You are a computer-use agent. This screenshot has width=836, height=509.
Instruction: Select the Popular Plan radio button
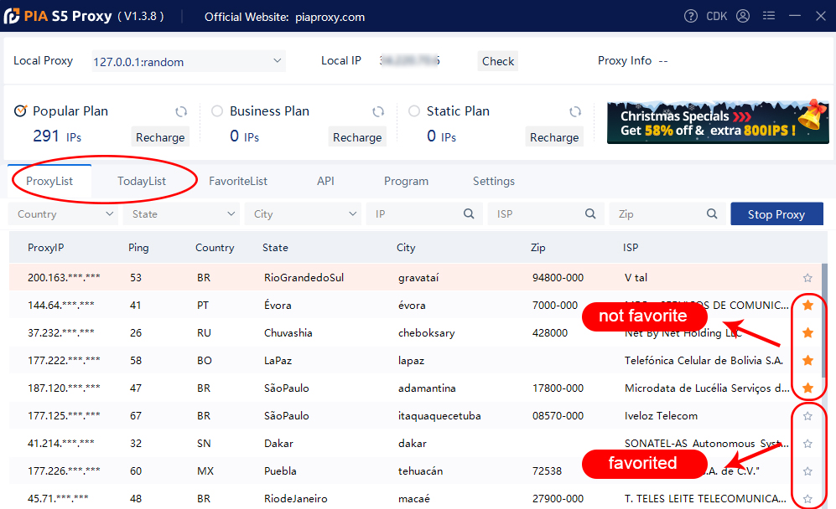coord(20,111)
